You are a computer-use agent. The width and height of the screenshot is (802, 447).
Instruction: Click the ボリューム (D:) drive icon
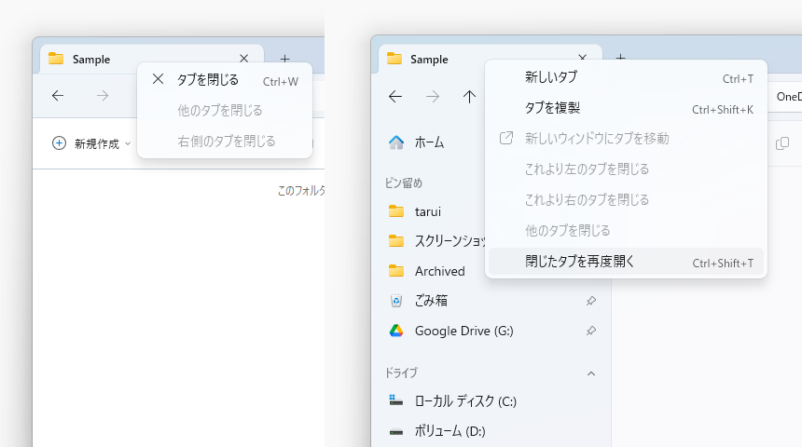click(x=396, y=432)
